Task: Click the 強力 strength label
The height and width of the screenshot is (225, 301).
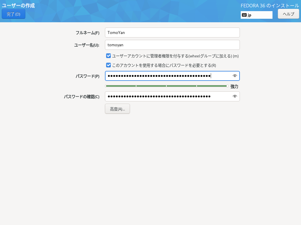Action: 234,86
